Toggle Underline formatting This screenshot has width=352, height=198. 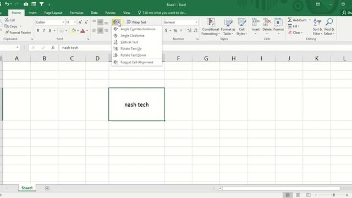[x=50, y=31]
